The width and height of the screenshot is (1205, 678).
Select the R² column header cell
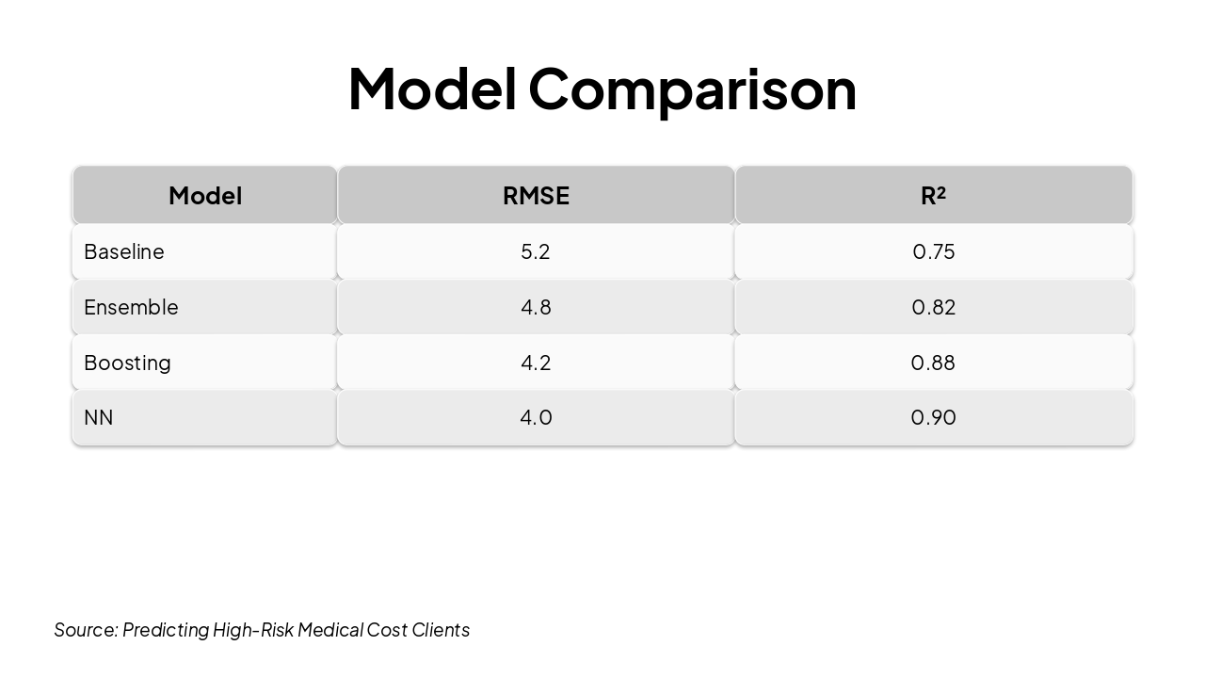click(933, 196)
